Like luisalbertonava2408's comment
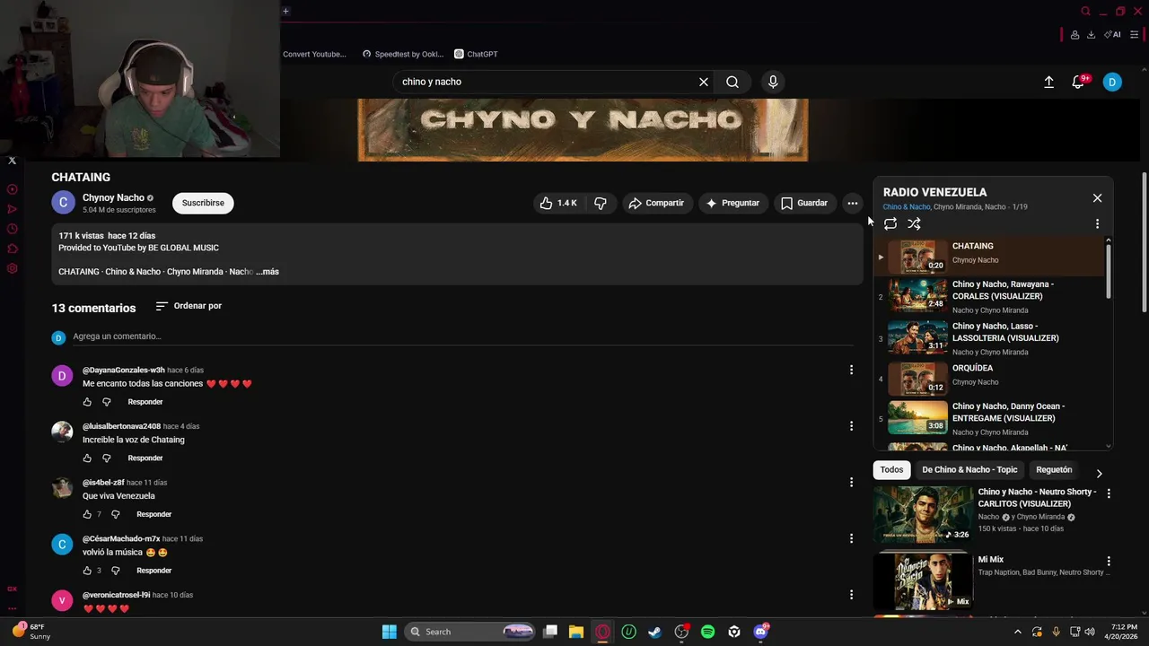Screen dimensions: 1149x646 point(87,458)
